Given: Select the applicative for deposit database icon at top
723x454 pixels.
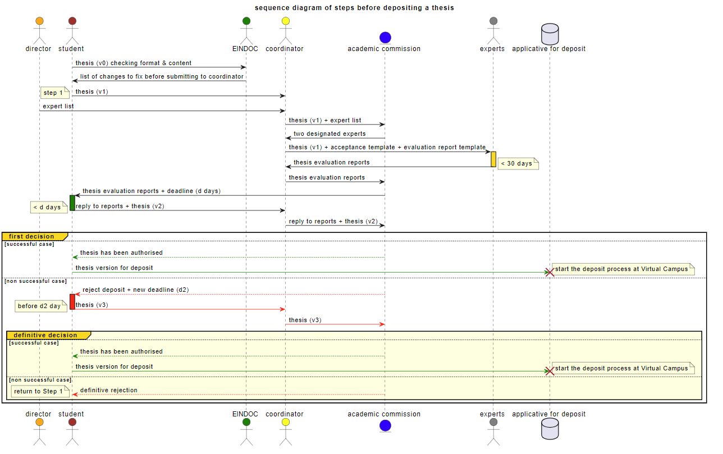Looking at the screenshot, I should 550,34.
